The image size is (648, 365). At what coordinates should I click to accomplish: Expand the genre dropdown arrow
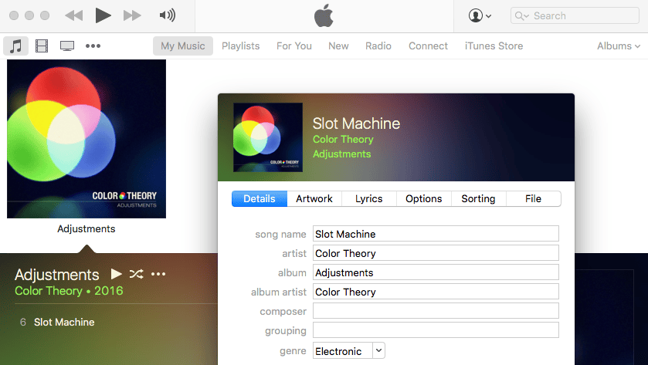coord(378,351)
